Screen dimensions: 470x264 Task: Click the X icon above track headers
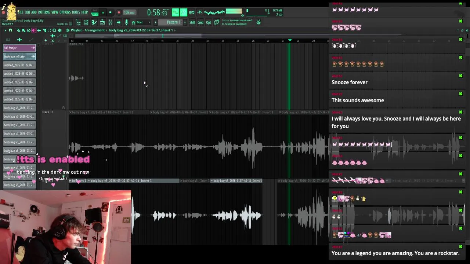coord(53,41)
